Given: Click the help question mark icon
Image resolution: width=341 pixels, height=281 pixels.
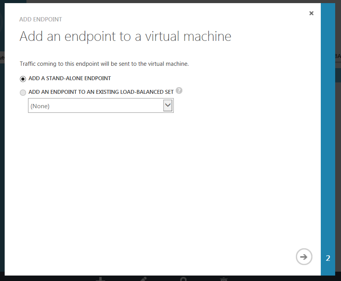Looking at the screenshot, I should (x=179, y=91).
